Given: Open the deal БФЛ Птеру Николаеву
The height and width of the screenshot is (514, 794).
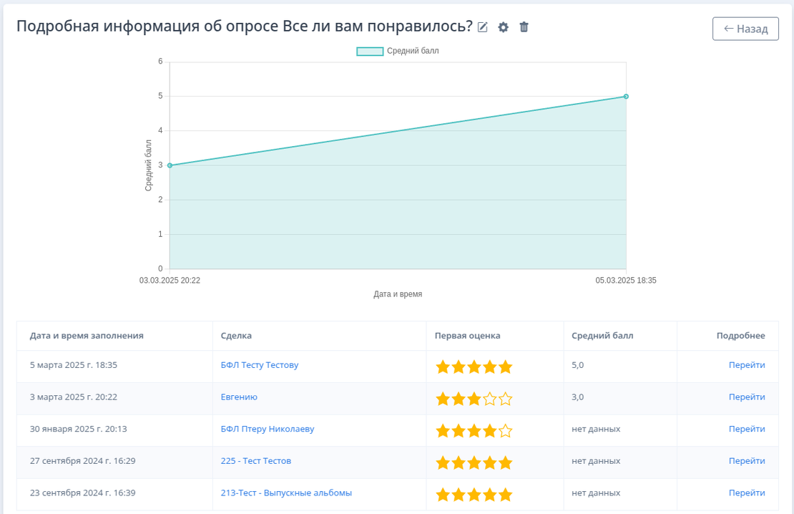Looking at the screenshot, I should (x=268, y=430).
